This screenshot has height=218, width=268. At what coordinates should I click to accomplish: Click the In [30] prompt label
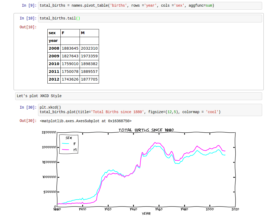pyautogui.click(x=28, y=108)
